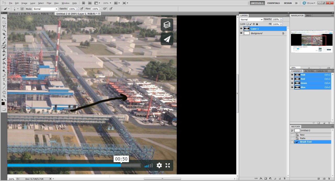Open the Image menu

coord(24,3)
